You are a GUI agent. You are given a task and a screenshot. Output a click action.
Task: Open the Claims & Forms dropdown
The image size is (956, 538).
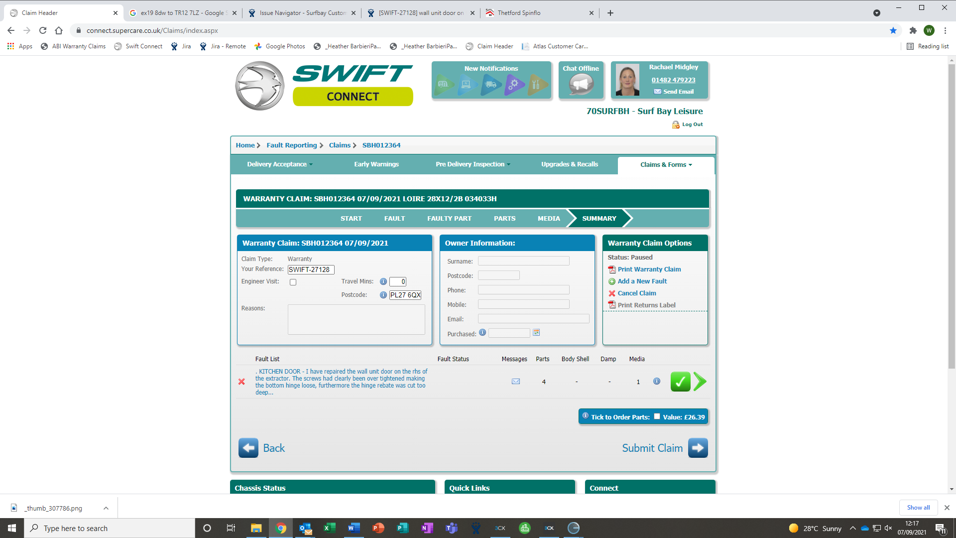tap(666, 165)
